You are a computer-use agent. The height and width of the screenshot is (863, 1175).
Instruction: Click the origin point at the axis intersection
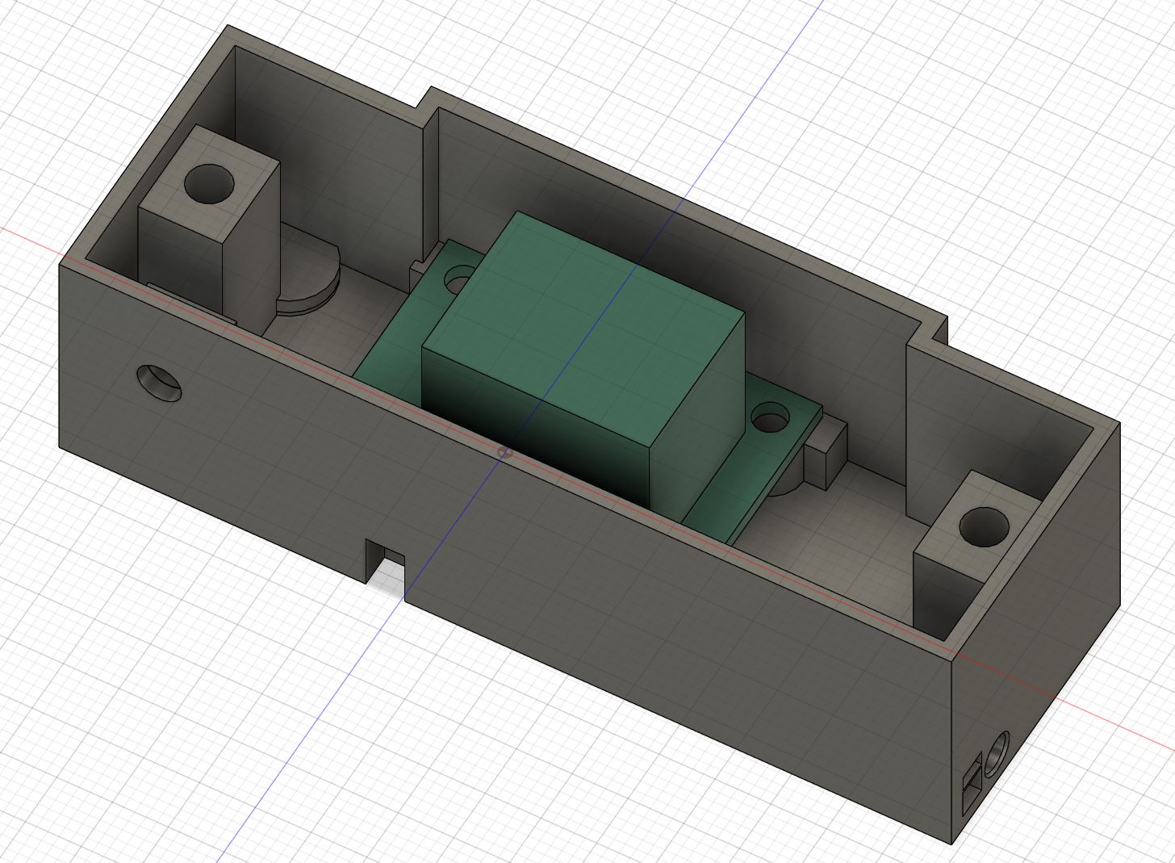(506, 453)
